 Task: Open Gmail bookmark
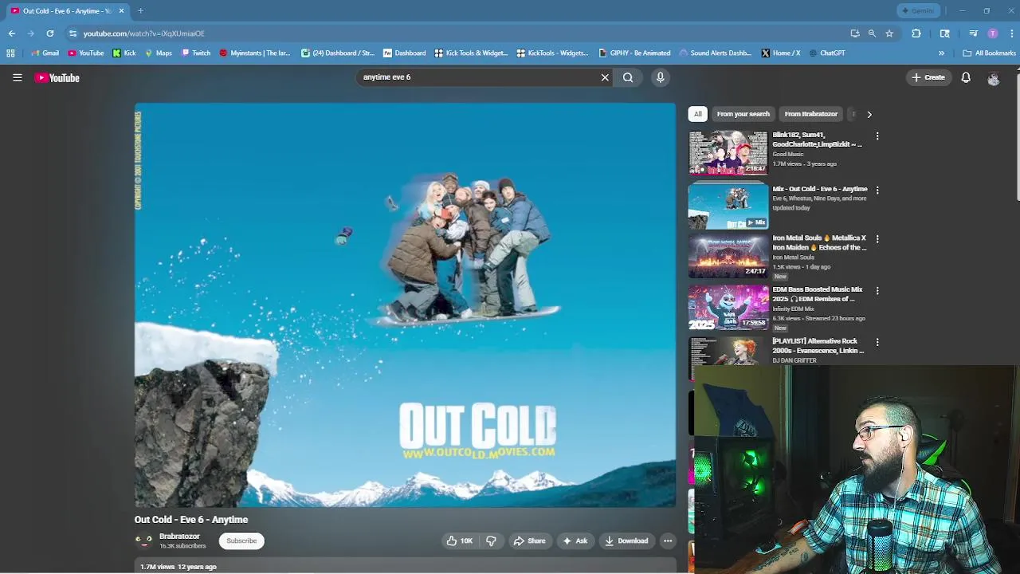point(45,53)
